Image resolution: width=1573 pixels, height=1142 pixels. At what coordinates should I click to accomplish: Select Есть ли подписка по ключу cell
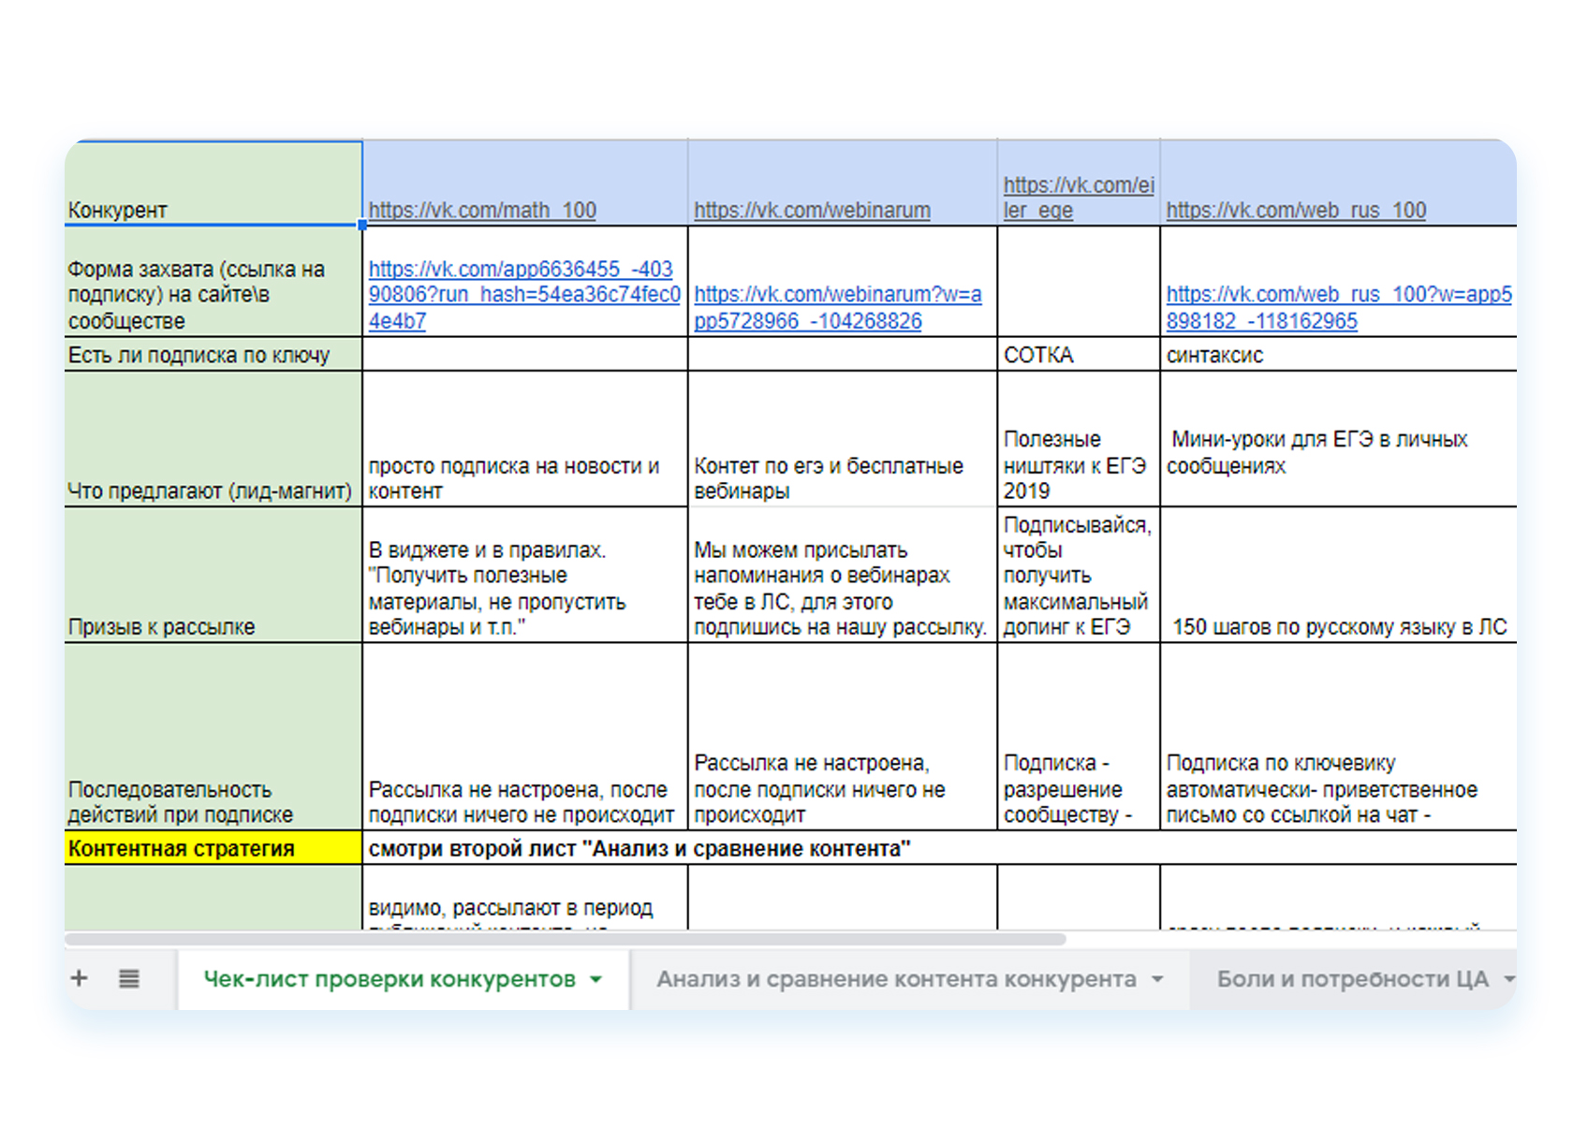[x=213, y=355]
